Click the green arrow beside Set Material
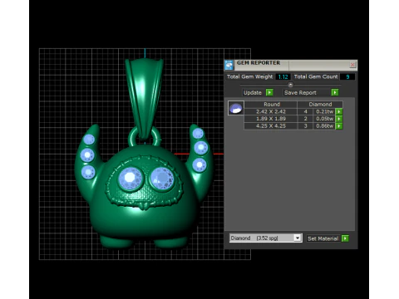Image resolution: width=399 pixels, height=299 pixels. click(345, 238)
